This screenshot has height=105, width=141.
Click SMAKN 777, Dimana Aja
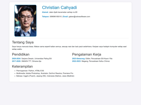pos(31,61)
